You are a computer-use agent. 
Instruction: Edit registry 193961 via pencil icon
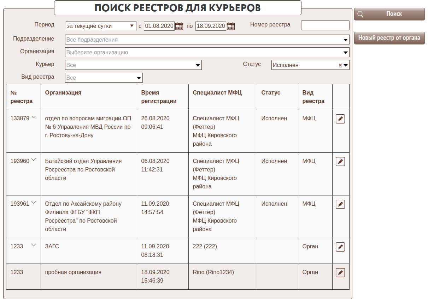[340, 204]
